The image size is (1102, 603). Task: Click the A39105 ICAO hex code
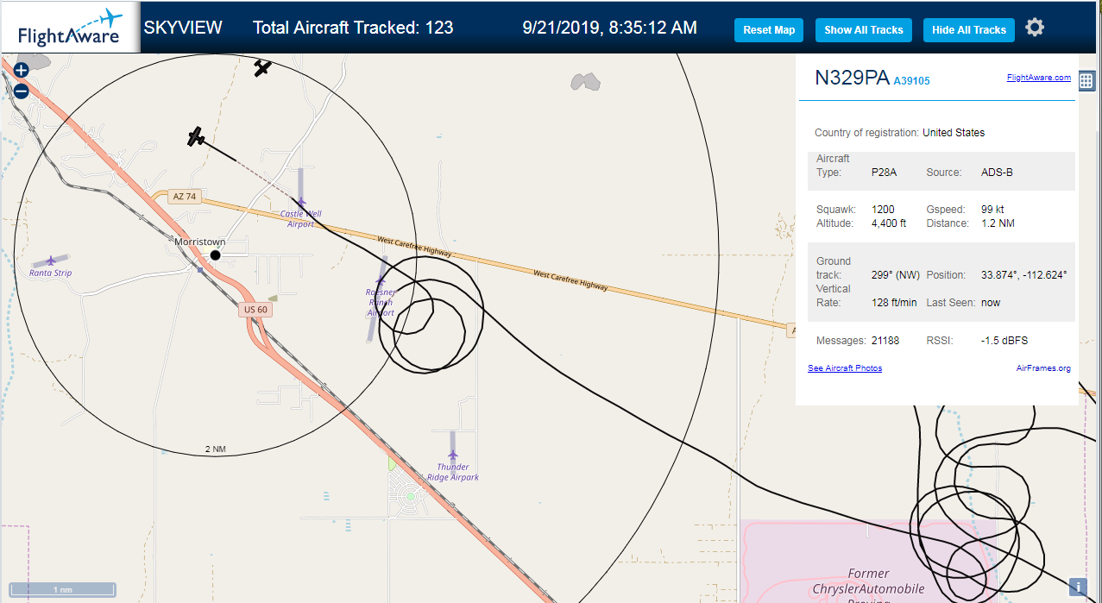911,81
